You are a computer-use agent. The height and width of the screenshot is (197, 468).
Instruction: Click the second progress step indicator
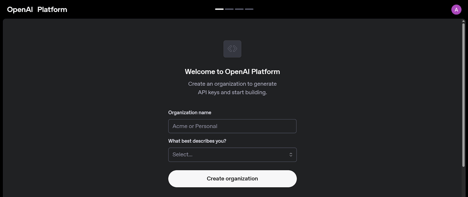(x=230, y=9)
